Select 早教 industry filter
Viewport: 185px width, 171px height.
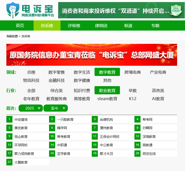click(133, 90)
